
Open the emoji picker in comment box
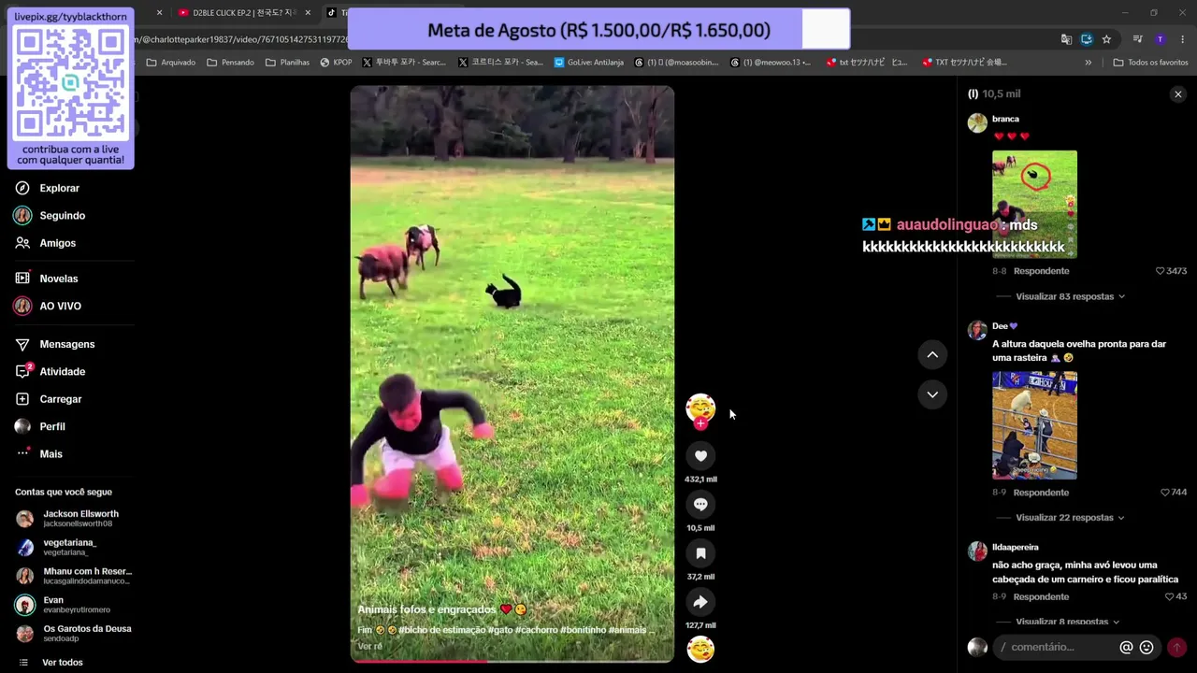pos(1147,647)
